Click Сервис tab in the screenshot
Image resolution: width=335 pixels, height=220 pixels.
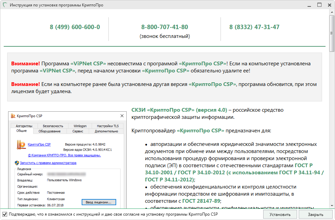pos(78,131)
